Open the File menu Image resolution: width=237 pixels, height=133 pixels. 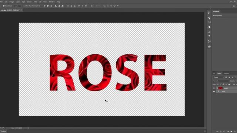point(1,2)
